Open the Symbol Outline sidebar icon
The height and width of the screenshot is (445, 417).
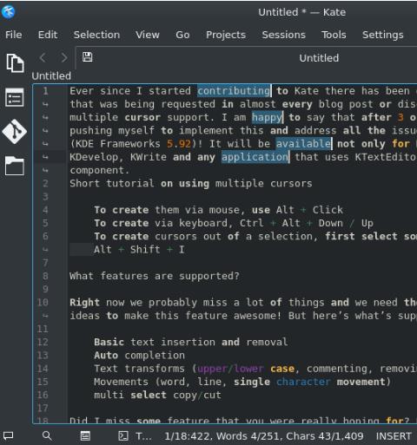click(x=15, y=97)
